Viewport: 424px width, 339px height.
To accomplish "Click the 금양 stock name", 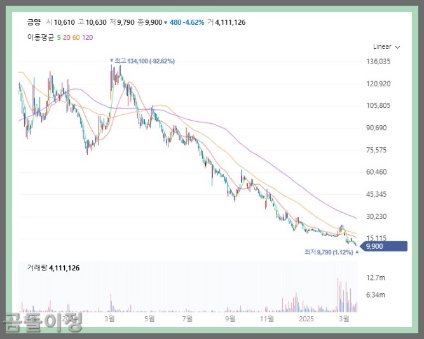I will tap(34, 22).
